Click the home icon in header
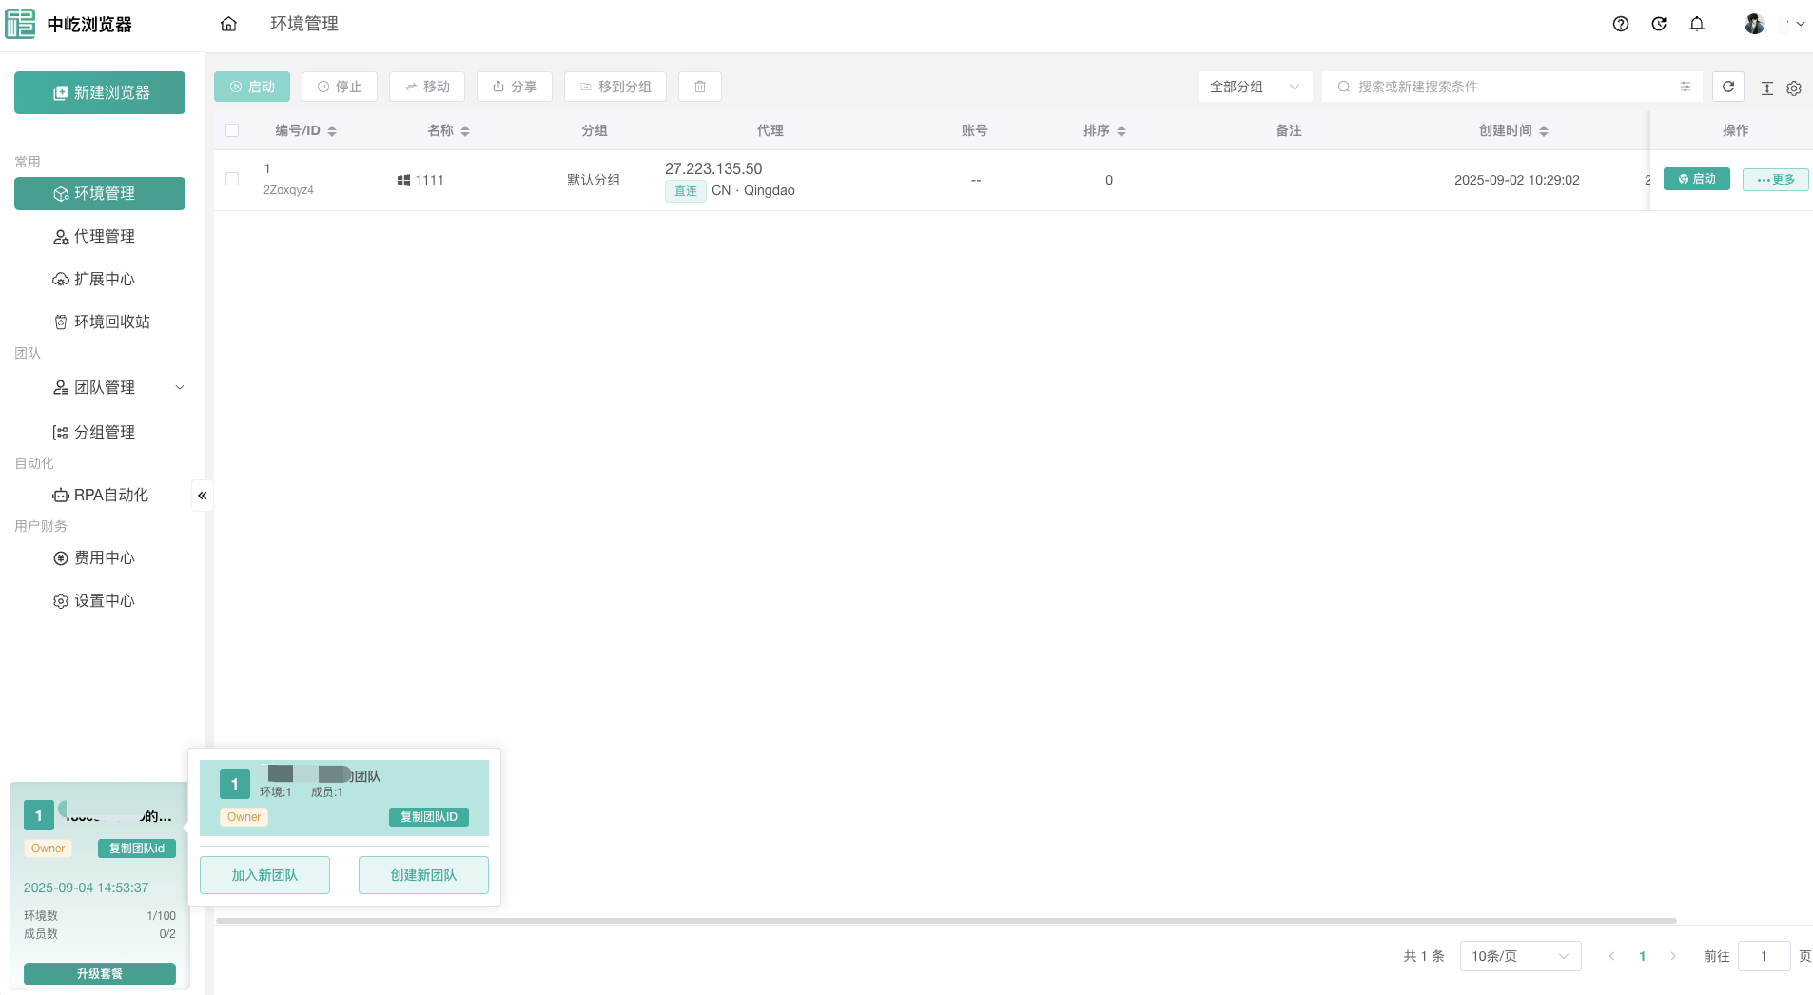The image size is (1813, 995). tap(228, 24)
